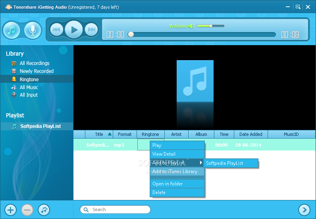The height and width of the screenshot is (219, 316).
Task: Adjust the volume slider knob
Action: pos(211,26)
